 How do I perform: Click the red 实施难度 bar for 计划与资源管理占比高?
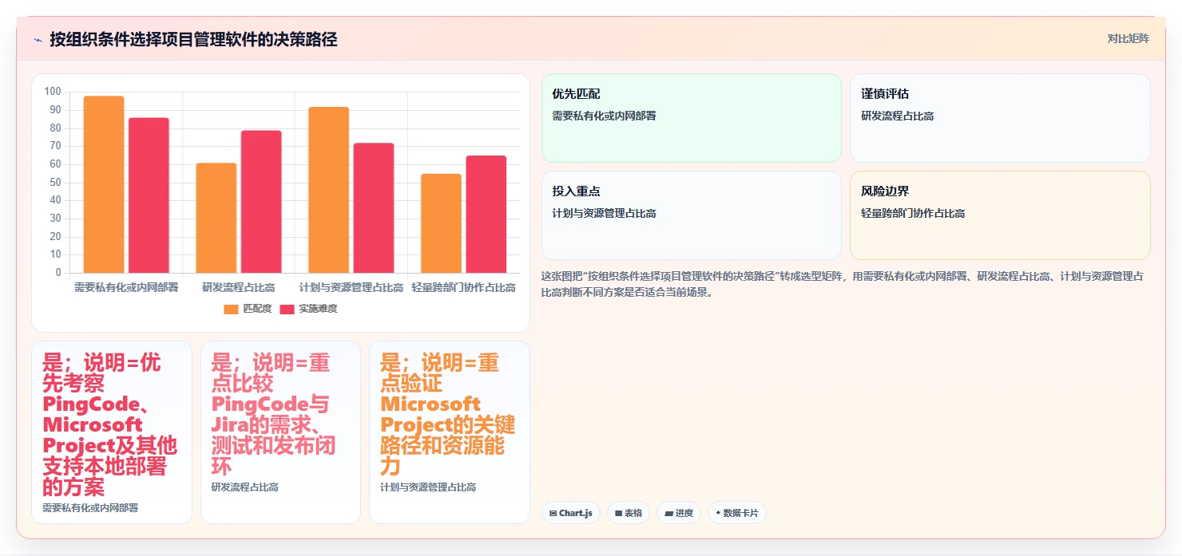(x=374, y=208)
